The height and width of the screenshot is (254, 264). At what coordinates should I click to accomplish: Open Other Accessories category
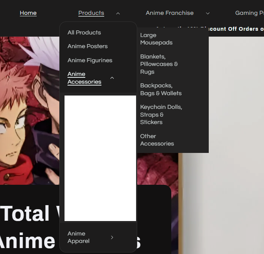click(x=157, y=140)
